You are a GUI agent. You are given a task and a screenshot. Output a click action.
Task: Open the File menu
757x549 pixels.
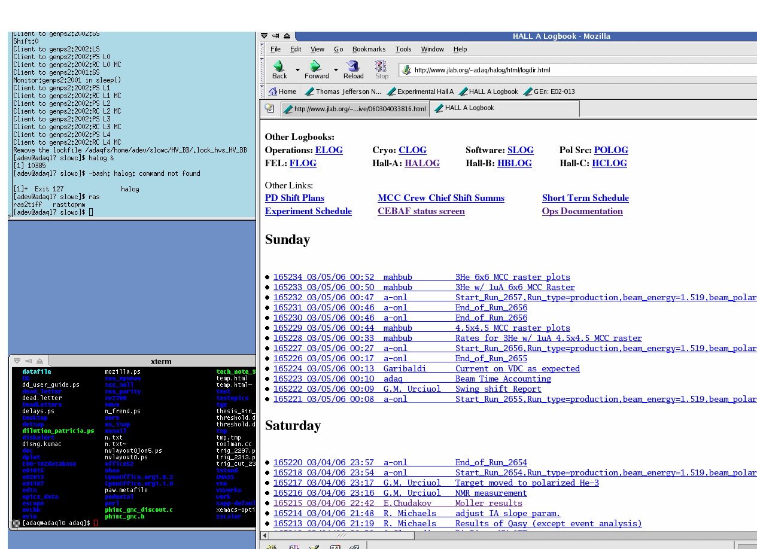275,49
